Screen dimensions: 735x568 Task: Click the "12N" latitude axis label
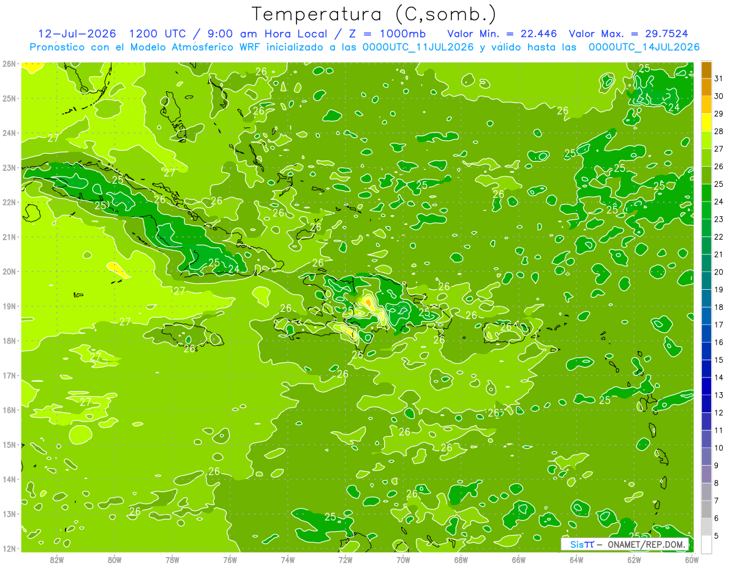(9, 548)
